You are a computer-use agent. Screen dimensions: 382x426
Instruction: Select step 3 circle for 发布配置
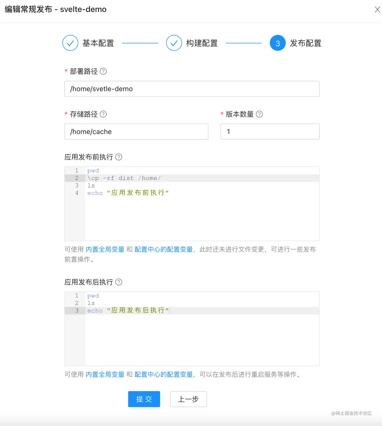(x=278, y=43)
